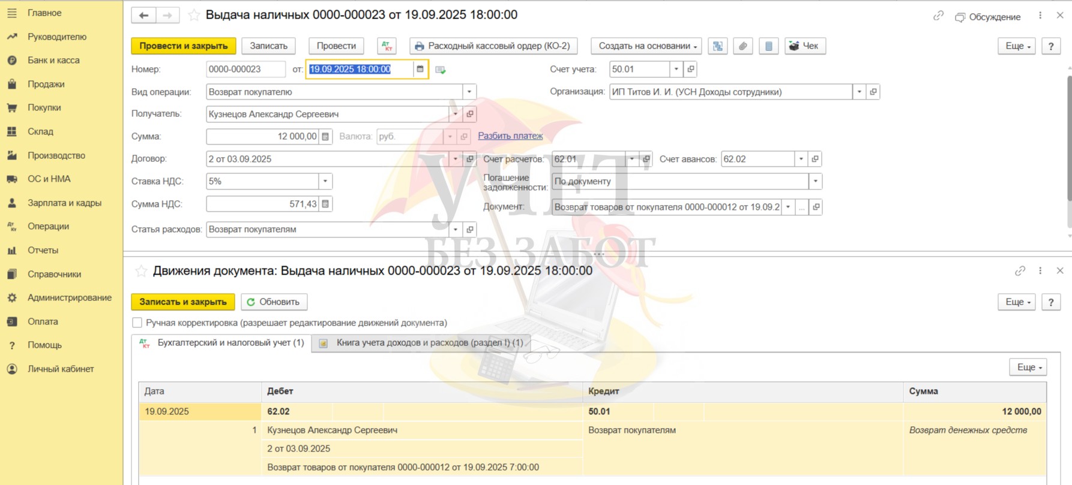1072x485 pixels.
Task: Expand the Погашение задолженности dropdown
Action: coord(815,181)
